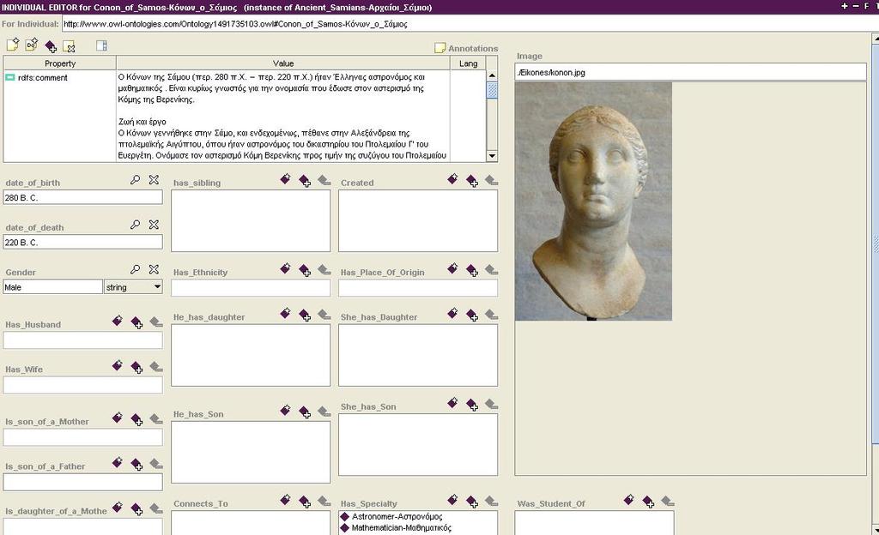Click the empty has_sibling list box
Viewport: 879px width, 535px height.
[251, 221]
